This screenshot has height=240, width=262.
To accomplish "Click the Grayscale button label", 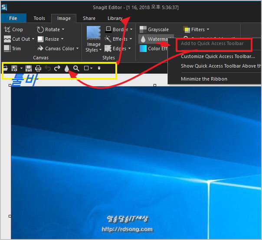I will point(158,29).
